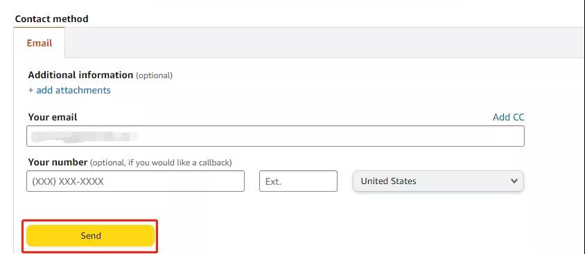Select the Ext. extension input box

[298, 181]
